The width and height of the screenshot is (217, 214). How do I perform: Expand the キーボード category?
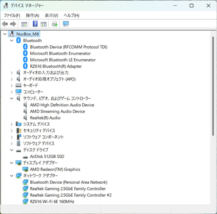click(x=12, y=85)
